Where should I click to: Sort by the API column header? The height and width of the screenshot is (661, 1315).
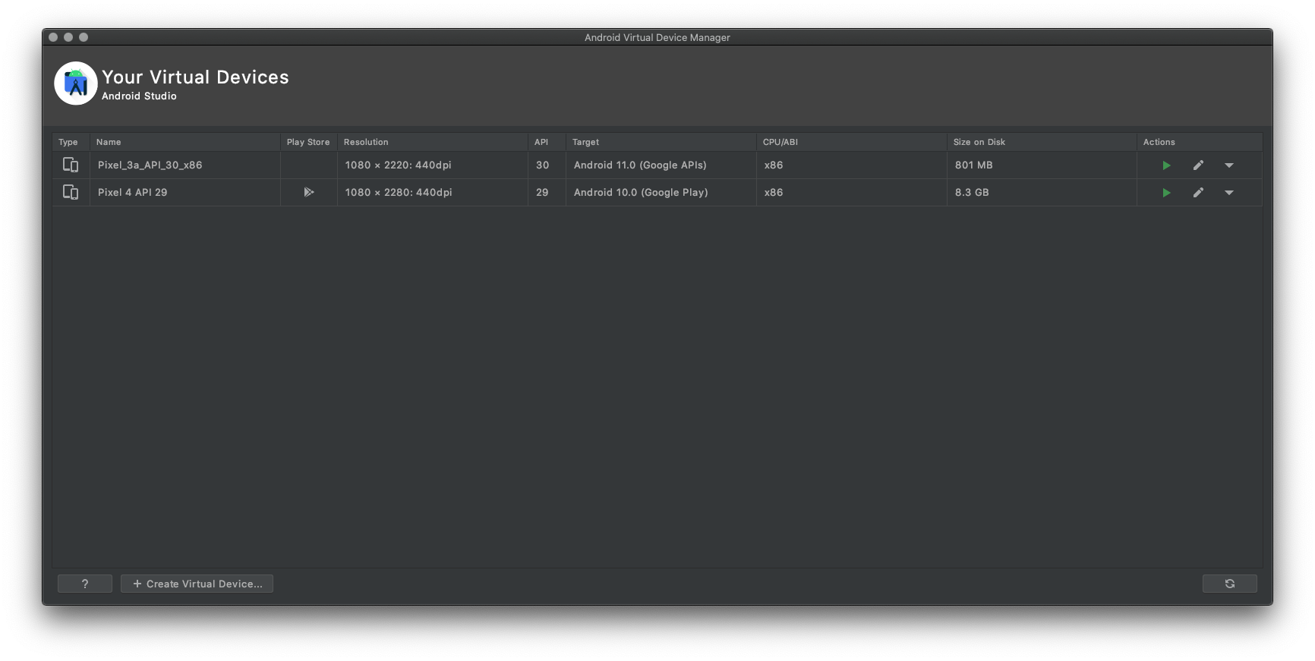point(547,142)
